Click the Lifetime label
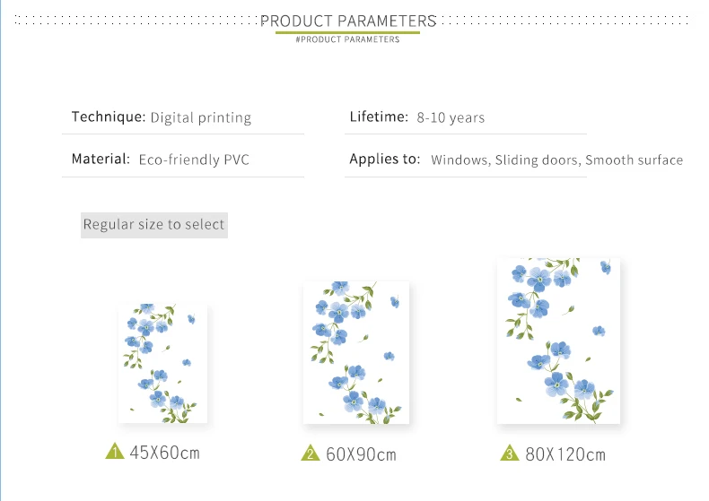Screen dimensions: 709x501 pyautogui.click(x=379, y=117)
